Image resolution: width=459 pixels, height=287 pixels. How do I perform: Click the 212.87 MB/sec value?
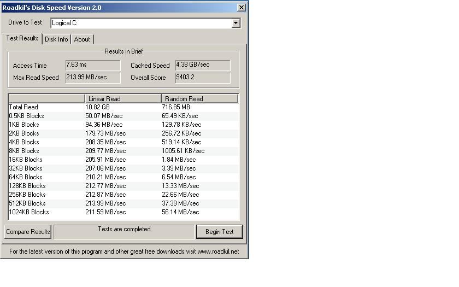coord(105,195)
